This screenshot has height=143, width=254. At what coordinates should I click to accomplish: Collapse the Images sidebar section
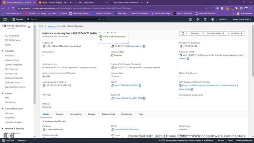pos(3,93)
